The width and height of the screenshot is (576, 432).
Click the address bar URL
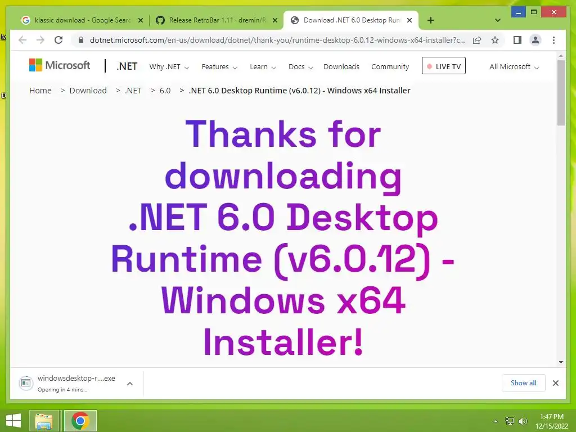pos(277,40)
